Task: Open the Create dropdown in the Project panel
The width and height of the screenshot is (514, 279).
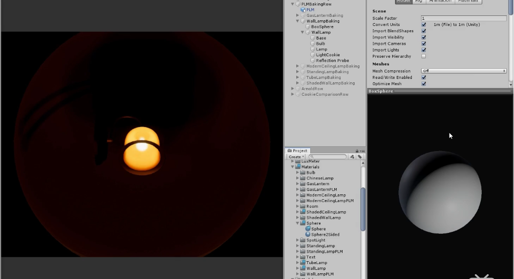Action: click(295, 156)
